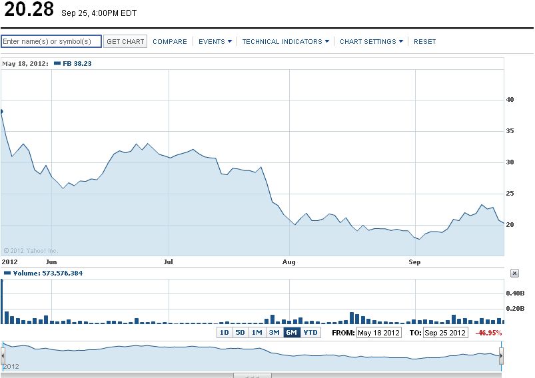Screen dimensions: 535x378
Task: Select the 6M range tab
Action: (x=292, y=332)
